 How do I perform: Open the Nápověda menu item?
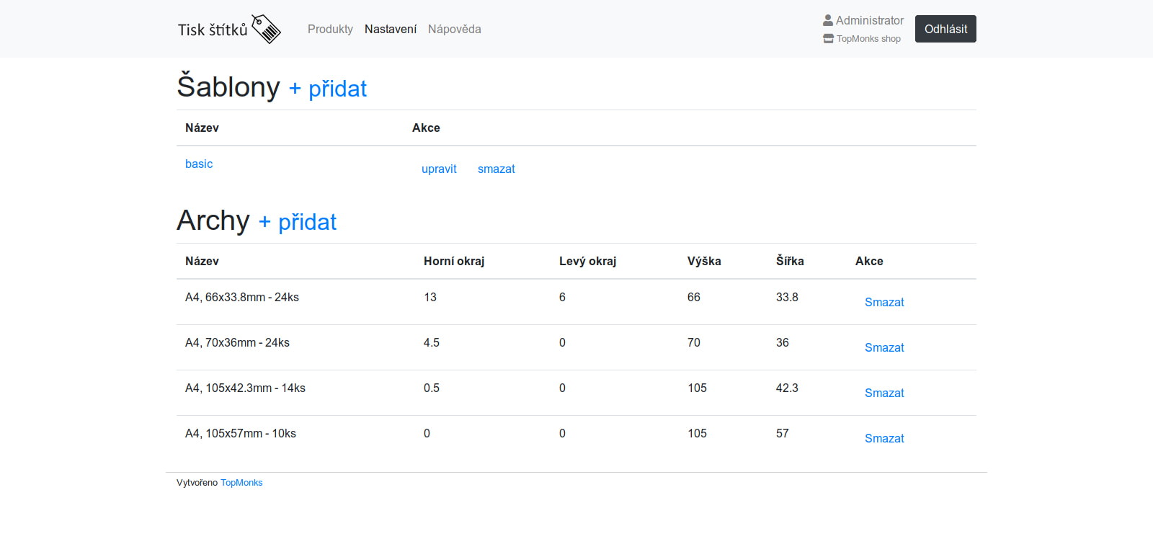[454, 29]
